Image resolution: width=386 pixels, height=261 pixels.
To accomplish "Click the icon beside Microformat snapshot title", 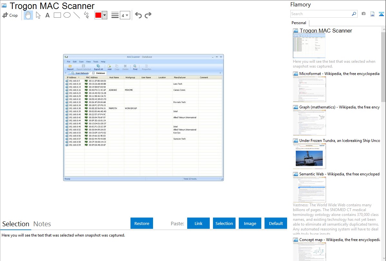I will coord(296,74).
